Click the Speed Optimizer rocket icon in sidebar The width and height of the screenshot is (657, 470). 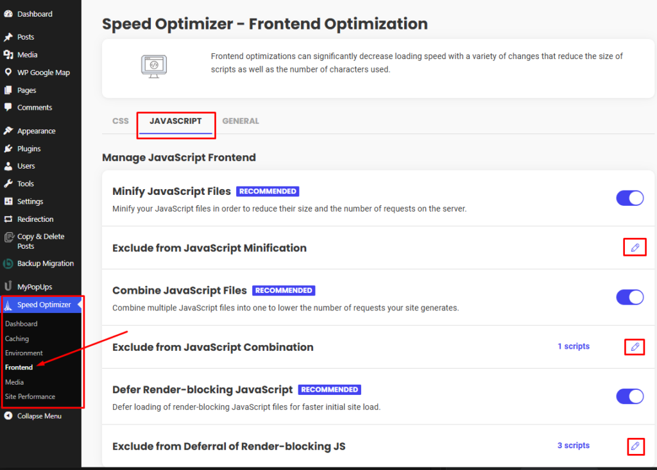(x=8, y=305)
